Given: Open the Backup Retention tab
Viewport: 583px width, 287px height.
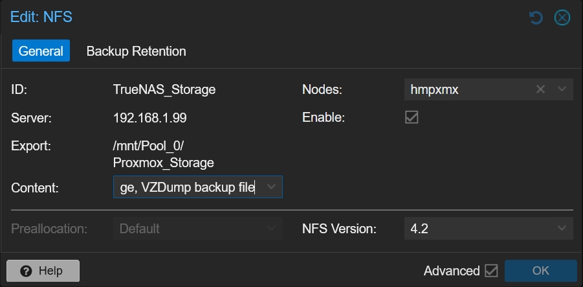Looking at the screenshot, I should coord(136,51).
